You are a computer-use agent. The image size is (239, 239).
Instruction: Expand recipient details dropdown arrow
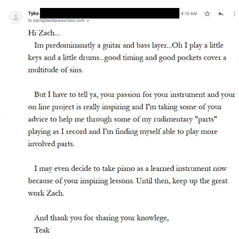pos(88,20)
